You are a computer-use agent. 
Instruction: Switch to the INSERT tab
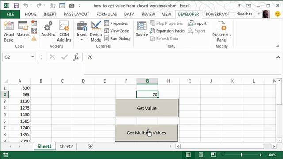(x=50, y=14)
